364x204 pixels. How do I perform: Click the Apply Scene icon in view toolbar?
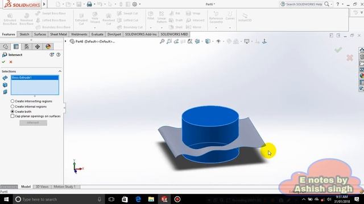click(x=236, y=41)
